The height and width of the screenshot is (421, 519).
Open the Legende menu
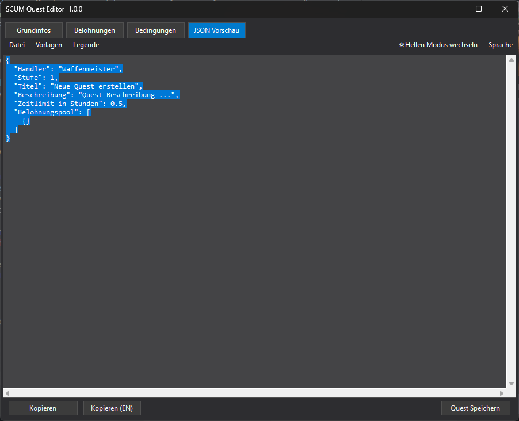click(x=86, y=45)
